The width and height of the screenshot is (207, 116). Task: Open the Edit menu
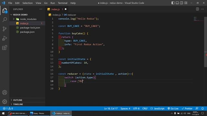coord(17,3)
